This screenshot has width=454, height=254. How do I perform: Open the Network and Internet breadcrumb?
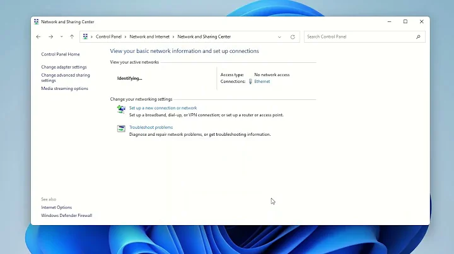(x=149, y=36)
